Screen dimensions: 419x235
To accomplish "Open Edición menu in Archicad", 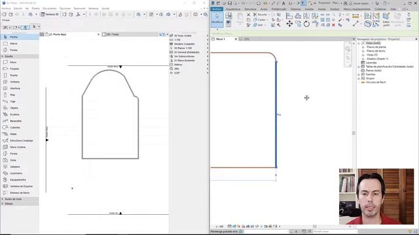I will click(x=18, y=8).
